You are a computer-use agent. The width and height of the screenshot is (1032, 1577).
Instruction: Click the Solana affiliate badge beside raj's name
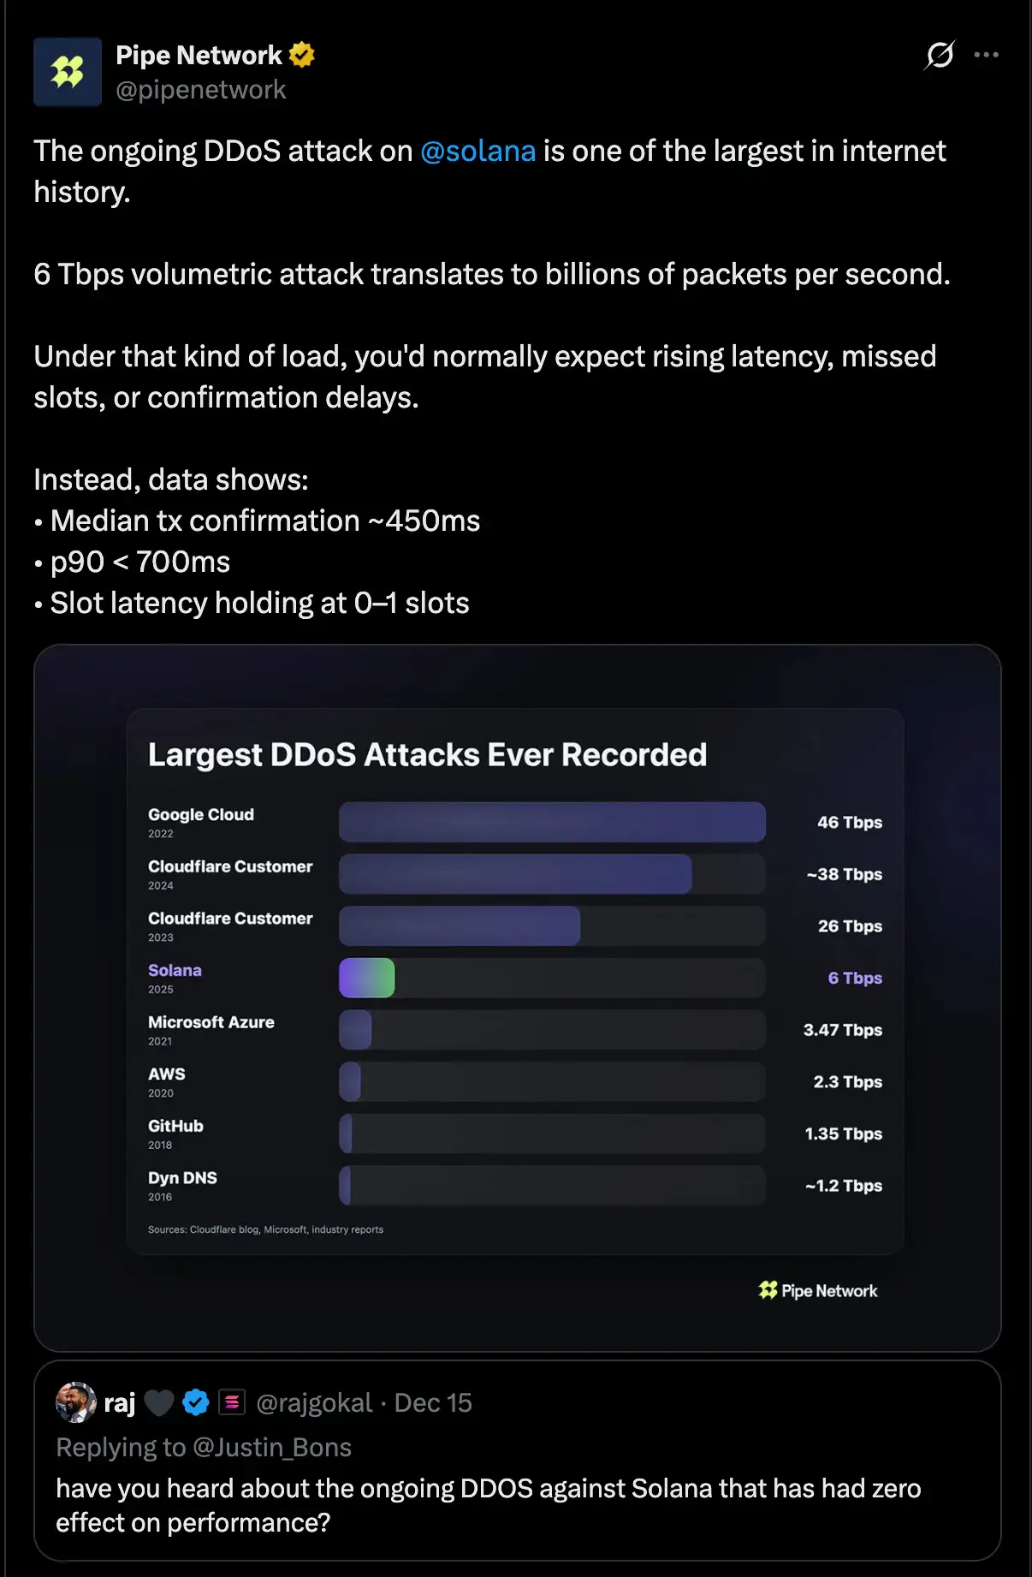pos(230,1402)
